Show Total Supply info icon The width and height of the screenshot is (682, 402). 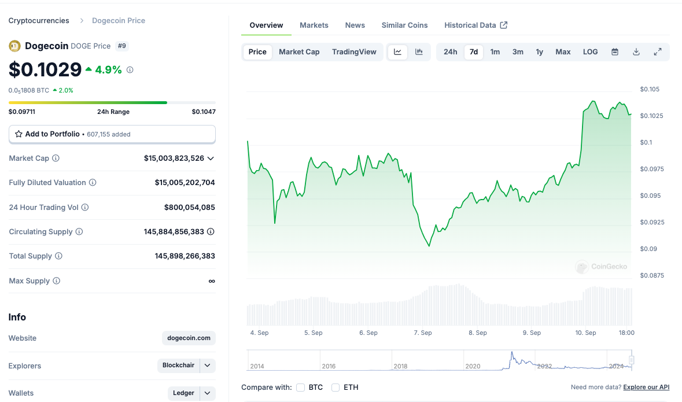coord(59,256)
